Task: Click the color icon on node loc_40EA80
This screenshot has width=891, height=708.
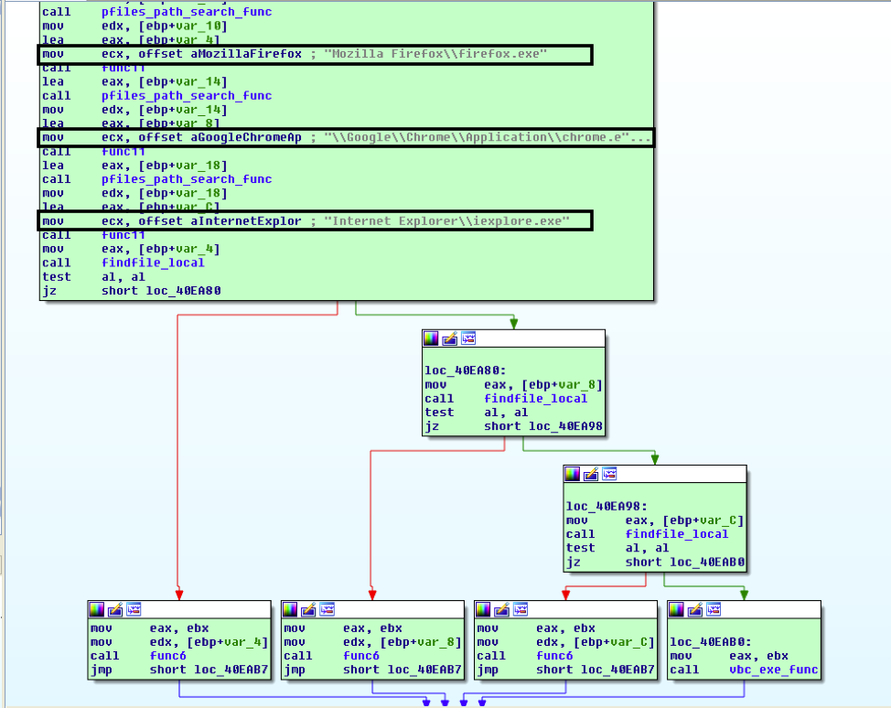Action: 431,338
